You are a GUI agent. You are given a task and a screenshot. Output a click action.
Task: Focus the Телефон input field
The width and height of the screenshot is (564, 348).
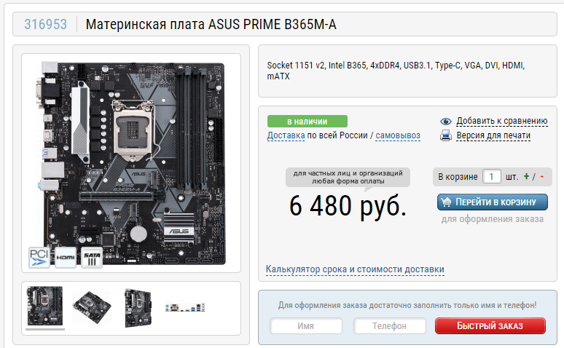[390, 325]
